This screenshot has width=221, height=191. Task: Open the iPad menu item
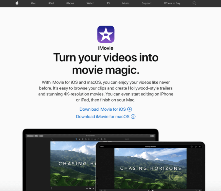click(51, 3)
